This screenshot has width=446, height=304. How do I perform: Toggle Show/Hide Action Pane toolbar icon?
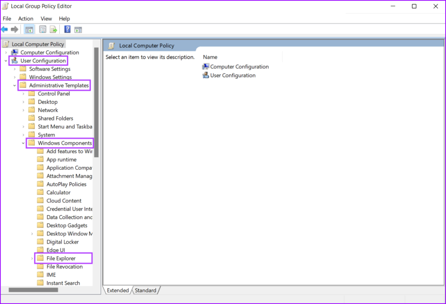[x=78, y=30]
